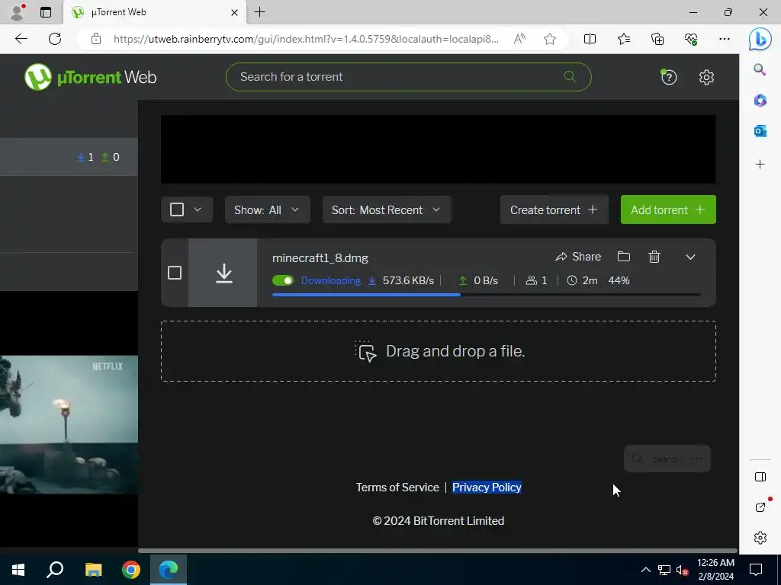Image resolution: width=781 pixels, height=585 pixels.
Task: Open File Explorer from the taskbar
Action: 93,570
